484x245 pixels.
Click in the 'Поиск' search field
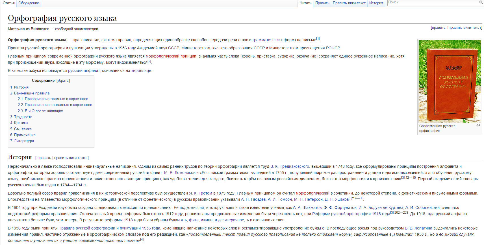click(x=432, y=2)
